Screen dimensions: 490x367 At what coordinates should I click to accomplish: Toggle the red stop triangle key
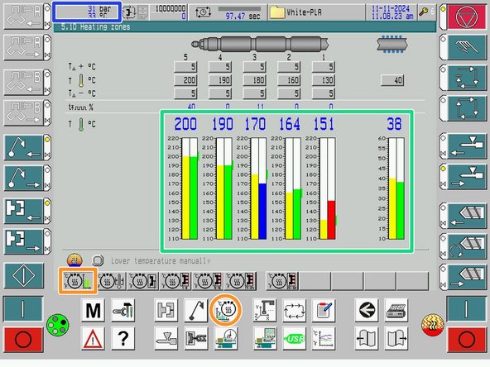[467, 17]
